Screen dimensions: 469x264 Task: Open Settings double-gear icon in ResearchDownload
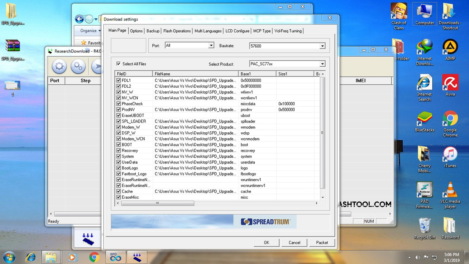[x=78, y=66]
